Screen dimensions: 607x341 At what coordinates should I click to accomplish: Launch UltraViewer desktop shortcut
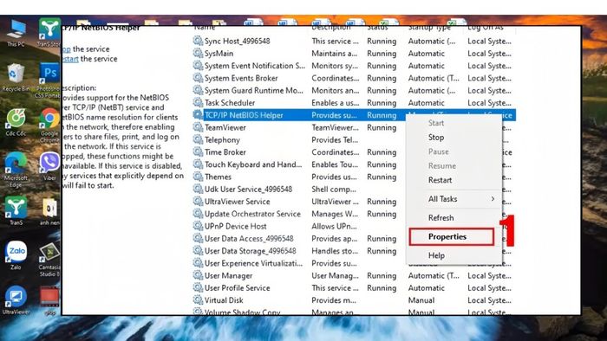pyautogui.click(x=16, y=300)
